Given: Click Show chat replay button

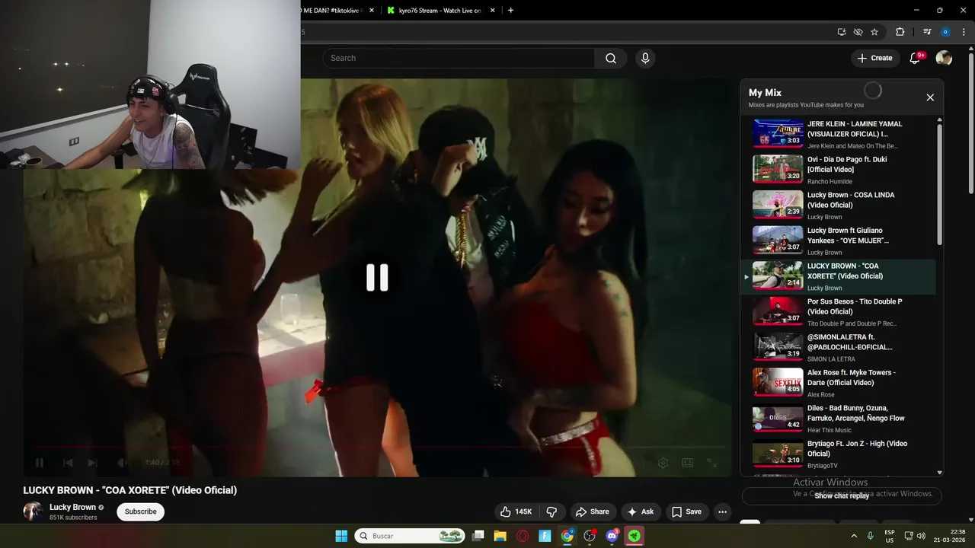Looking at the screenshot, I should pyautogui.click(x=842, y=495).
